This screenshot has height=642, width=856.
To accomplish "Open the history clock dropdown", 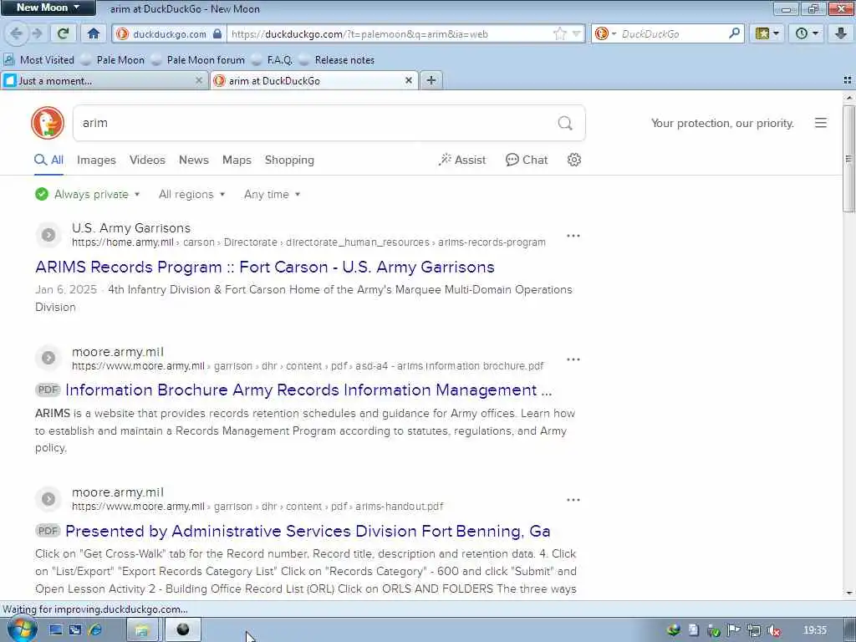I will tap(808, 33).
